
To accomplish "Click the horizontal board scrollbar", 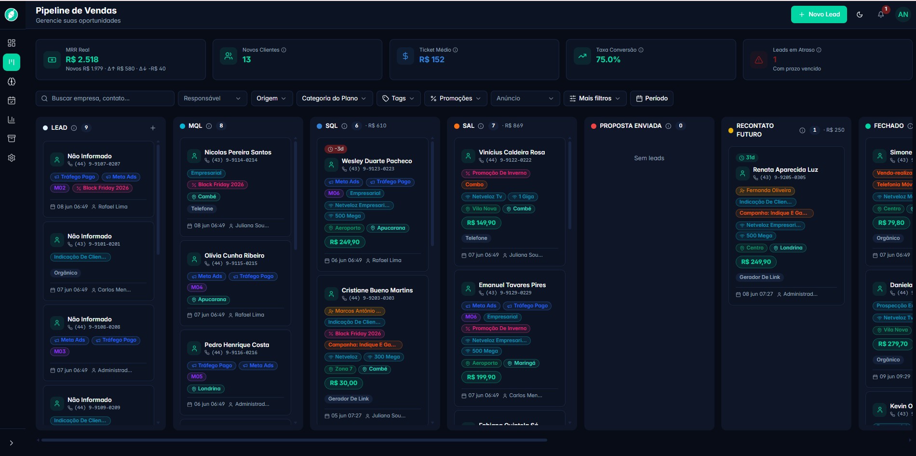I will (294, 440).
